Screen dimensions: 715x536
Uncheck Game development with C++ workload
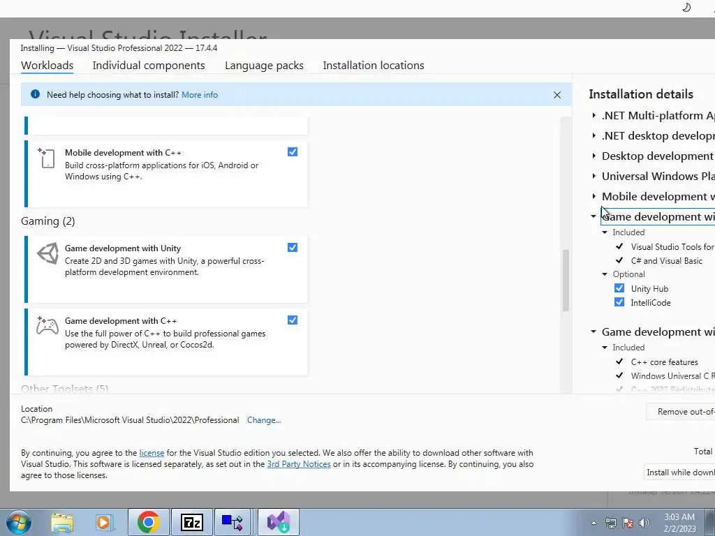coord(293,320)
